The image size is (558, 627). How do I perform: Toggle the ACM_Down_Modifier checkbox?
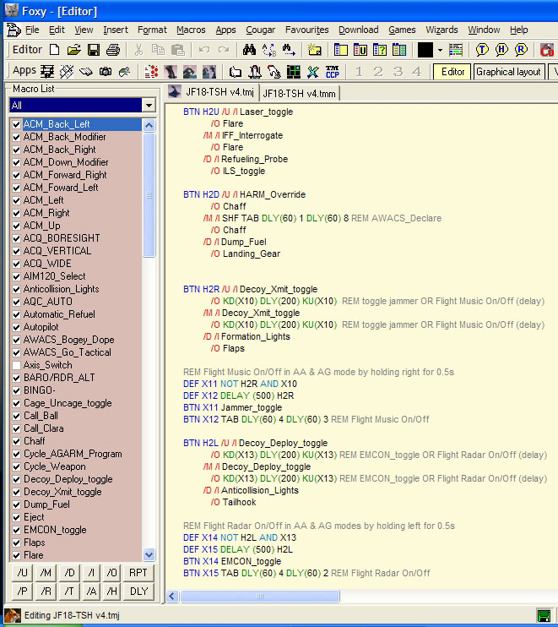[x=16, y=162]
